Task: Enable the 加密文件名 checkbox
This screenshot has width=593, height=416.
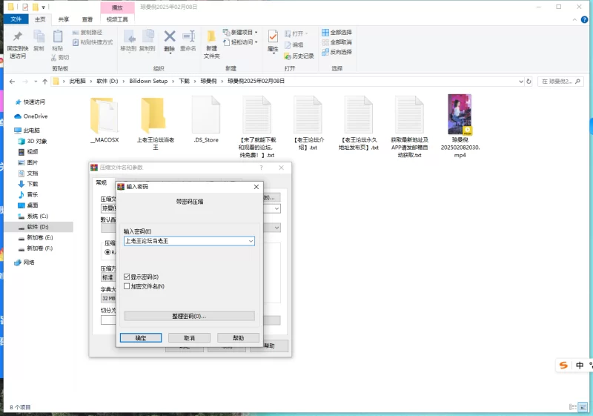Action: click(x=127, y=286)
